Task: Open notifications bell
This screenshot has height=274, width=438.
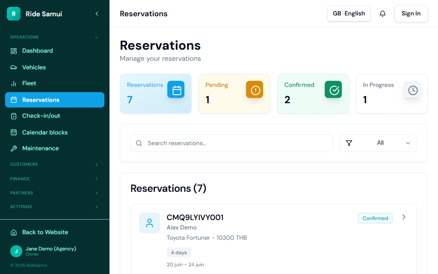Action: click(382, 14)
